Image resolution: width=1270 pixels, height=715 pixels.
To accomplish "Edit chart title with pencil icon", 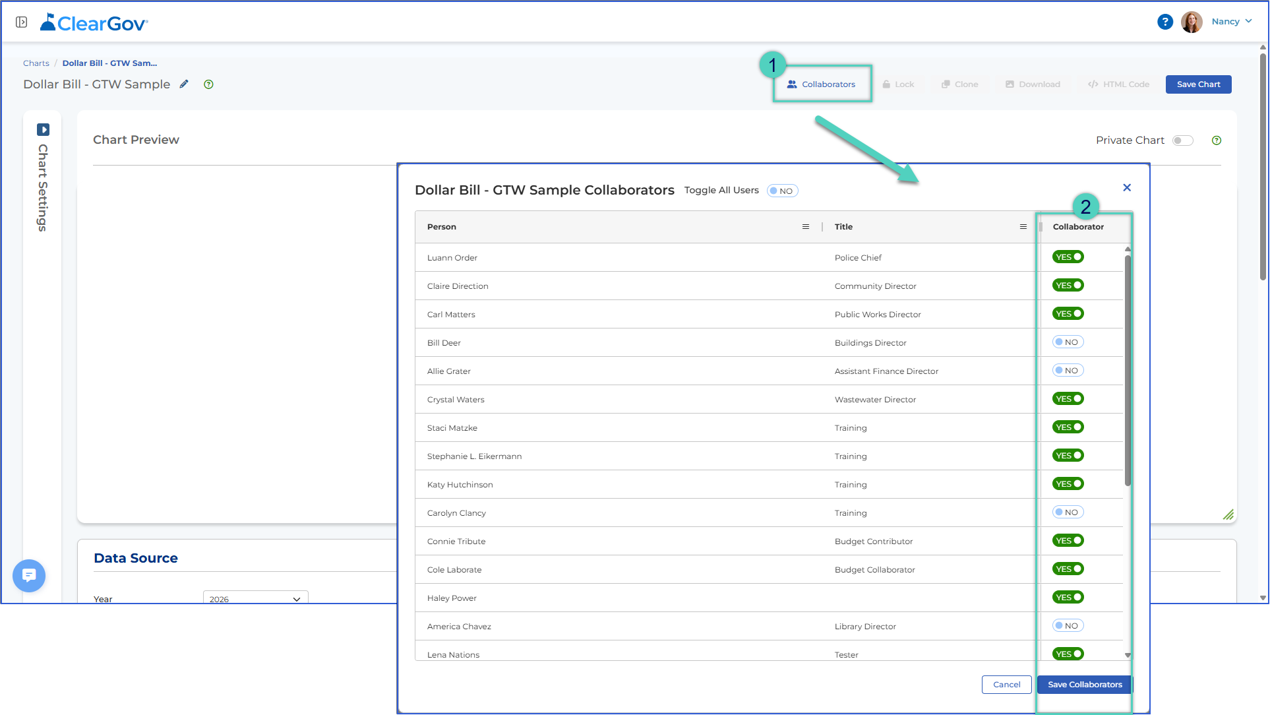I will pyautogui.click(x=184, y=84).
